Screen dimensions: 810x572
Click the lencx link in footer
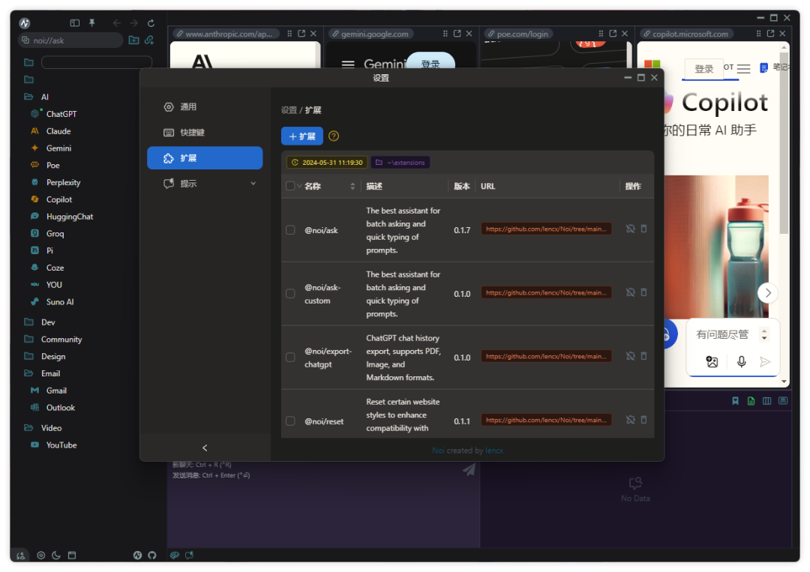pyautogui.click(x=493, y=451)
